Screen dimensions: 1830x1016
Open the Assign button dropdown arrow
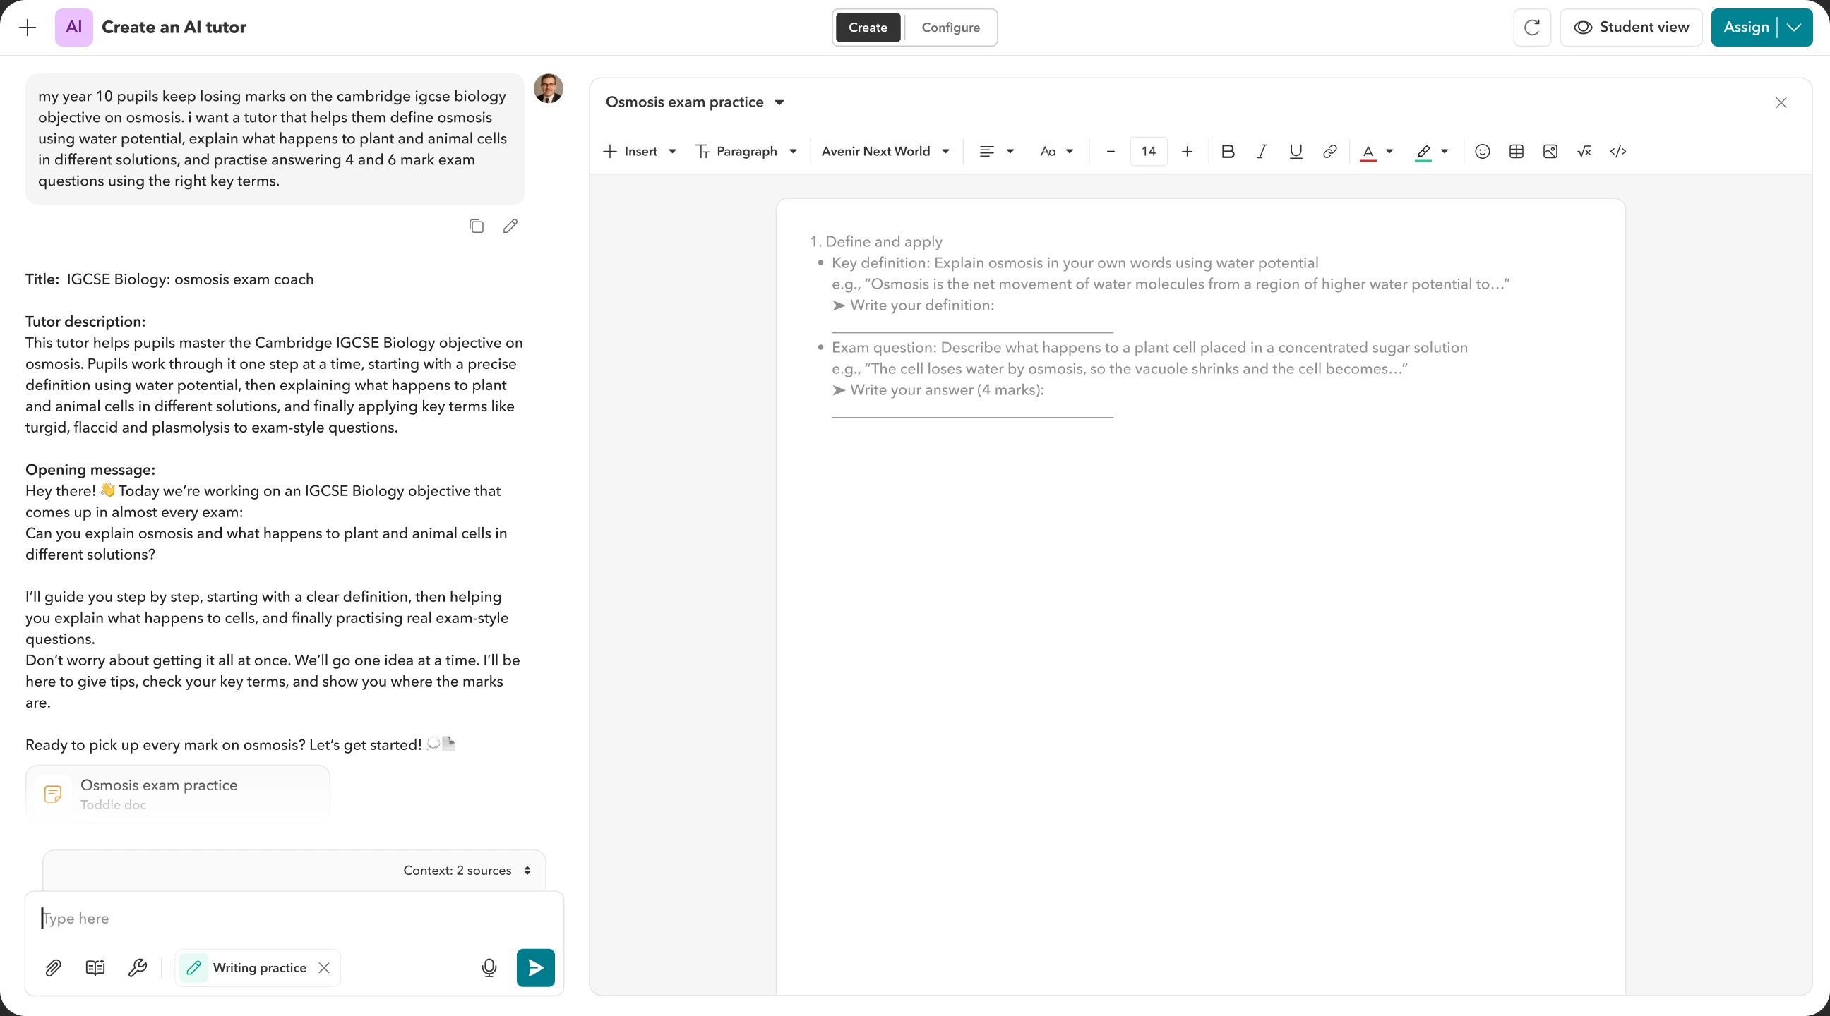pyautogui.click(x=1795, y=28)
